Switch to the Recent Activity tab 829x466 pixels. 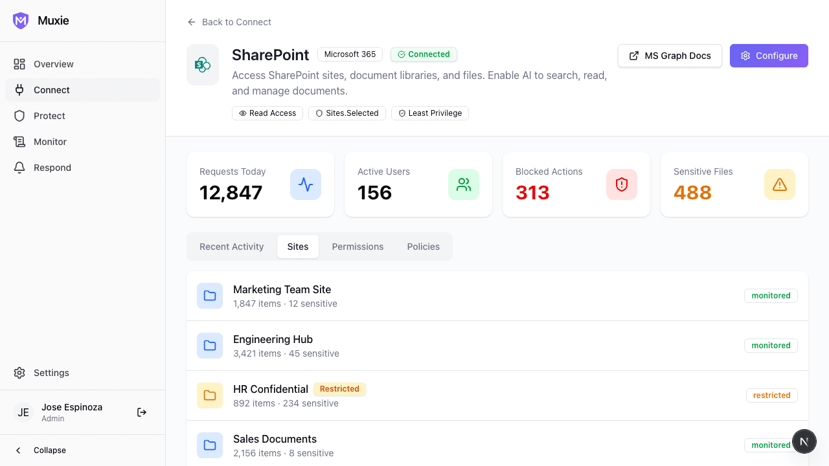[x=231, y=247]
